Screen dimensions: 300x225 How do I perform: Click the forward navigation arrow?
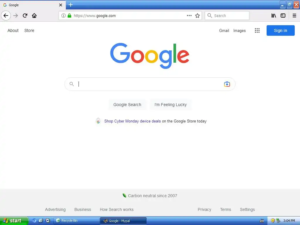pos(16,16)
